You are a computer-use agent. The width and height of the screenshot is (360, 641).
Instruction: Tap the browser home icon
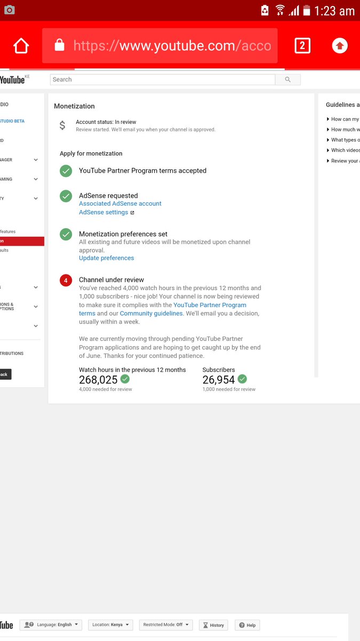point(21,46)
